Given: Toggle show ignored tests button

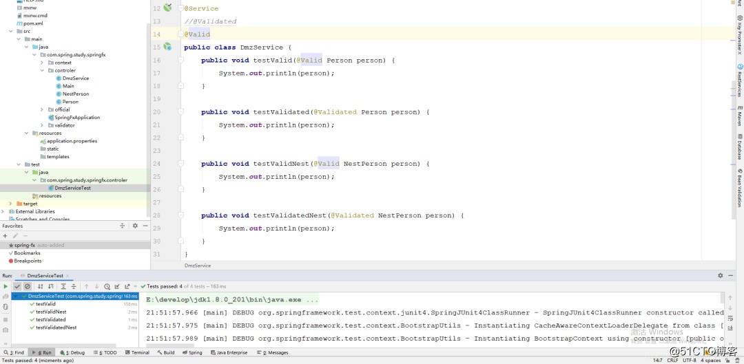Looking at the screenshot, I should [x=28, y=286].
